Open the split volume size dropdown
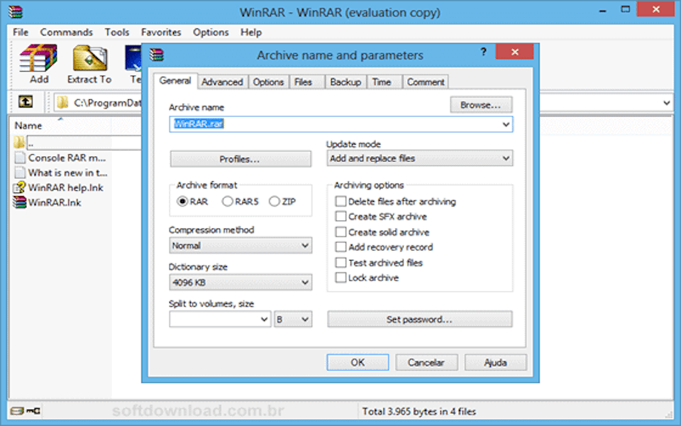Viewport: 681px width, 426px height. coord(264,319)
